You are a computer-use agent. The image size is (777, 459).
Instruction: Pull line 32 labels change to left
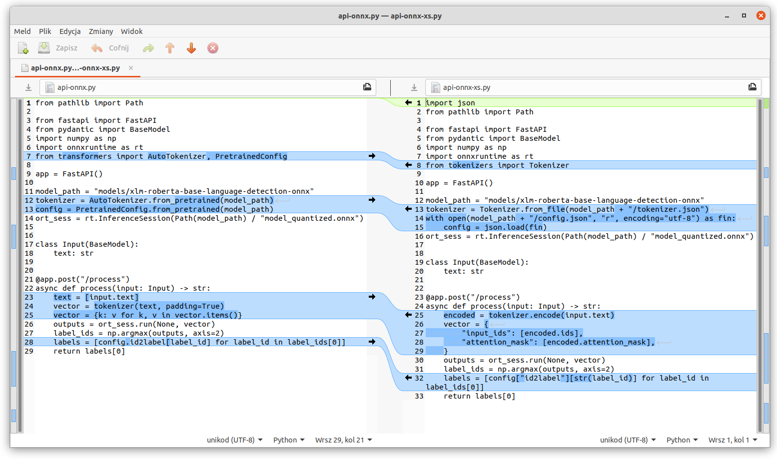pos(409,378)
